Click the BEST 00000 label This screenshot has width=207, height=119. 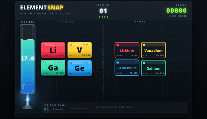pos(178,16)
